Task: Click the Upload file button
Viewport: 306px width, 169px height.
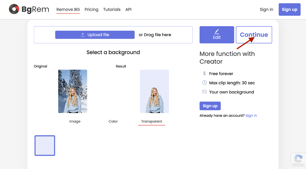Action: point(95,35)
